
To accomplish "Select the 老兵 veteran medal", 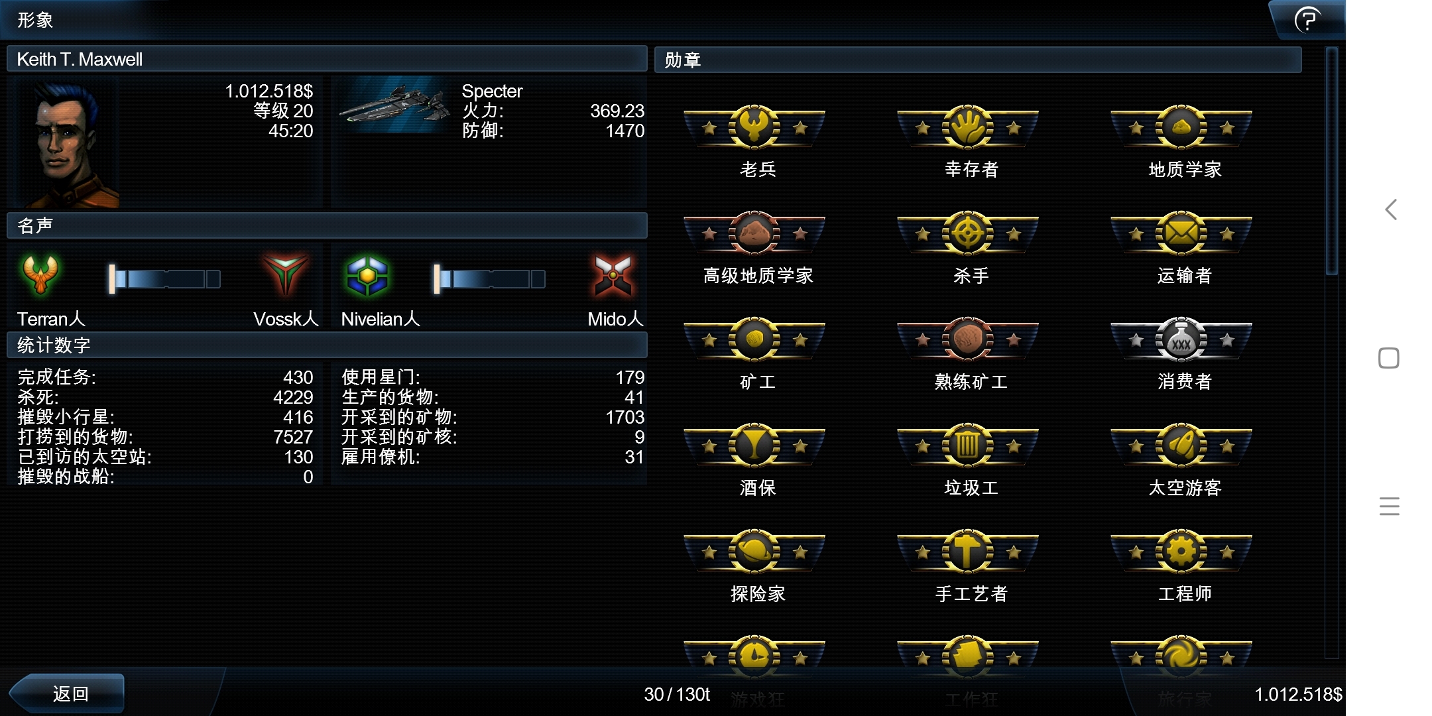I will pyautogui.click(x=754, y=126).
